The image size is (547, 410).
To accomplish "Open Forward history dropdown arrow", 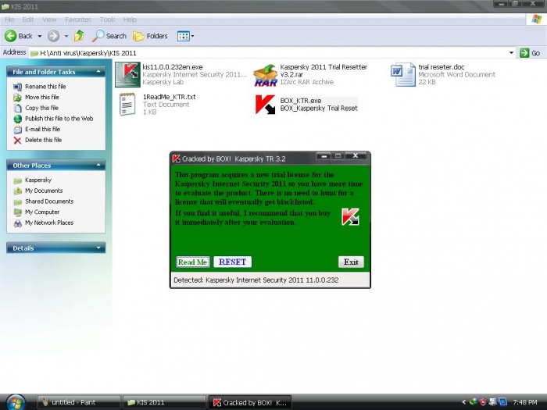I will pos(66,36).
